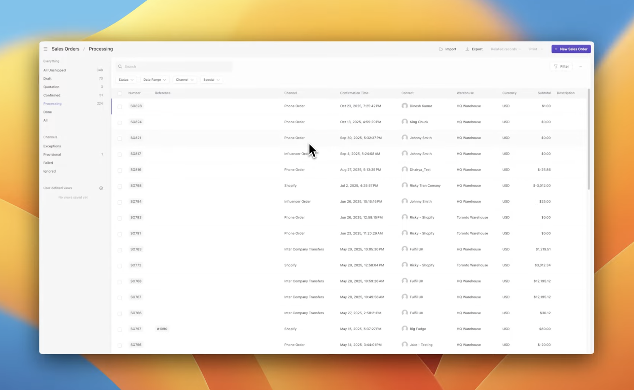Tick the checkbox for order SO821

(x=120, y=138)
